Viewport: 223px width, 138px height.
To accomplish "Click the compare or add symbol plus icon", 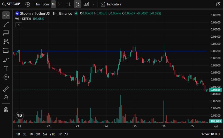I will pos(28,4).
